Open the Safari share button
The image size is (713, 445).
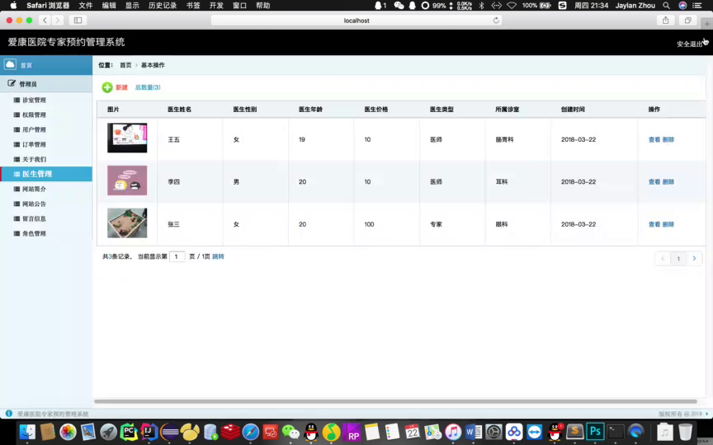point(665,21)
